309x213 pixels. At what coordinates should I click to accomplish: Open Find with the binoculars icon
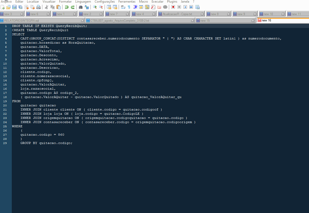[x=81, y=7]
